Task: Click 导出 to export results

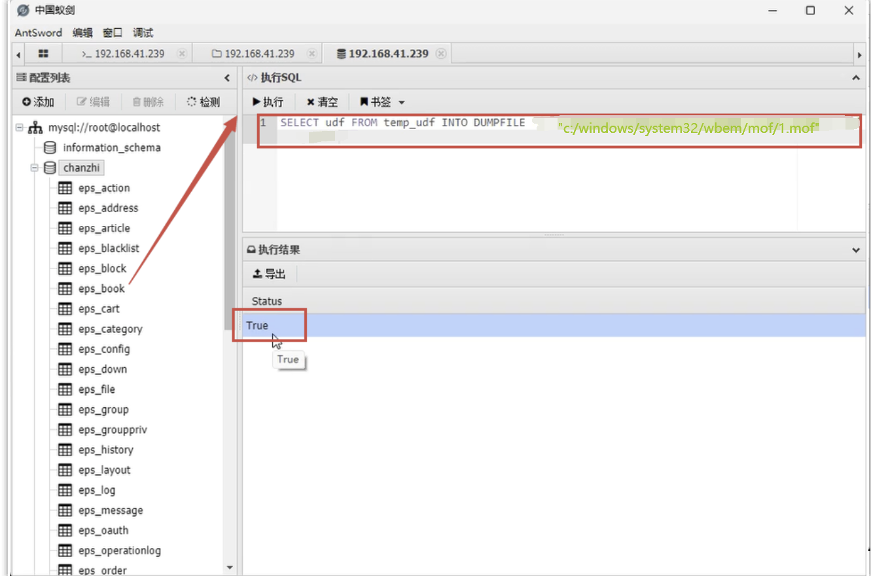Action: (x=269, y=274)
